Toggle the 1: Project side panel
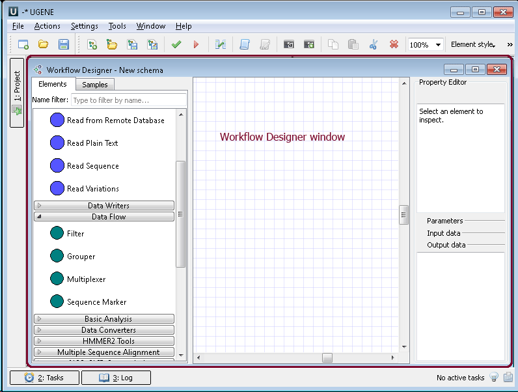The width and height of the screenshot is (518, 392). [x=17, y=92]
